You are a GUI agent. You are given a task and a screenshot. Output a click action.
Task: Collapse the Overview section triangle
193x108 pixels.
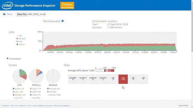[x=7, y=58]
